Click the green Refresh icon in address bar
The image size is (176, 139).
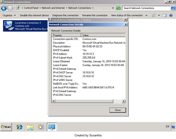(x=118, y=8)
